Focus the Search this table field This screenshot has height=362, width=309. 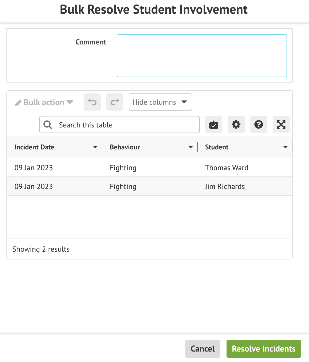tap(126, 125)
